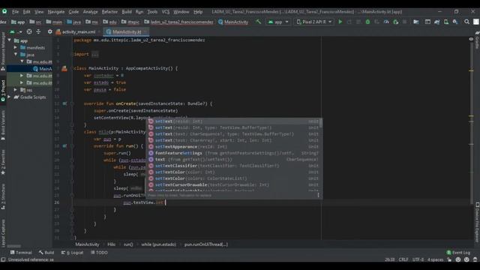This screenshot has width=480, height=270.
Task: Open Search Everywhere magnifier icon
Action: pyautogui.click(x=466, y=22)
